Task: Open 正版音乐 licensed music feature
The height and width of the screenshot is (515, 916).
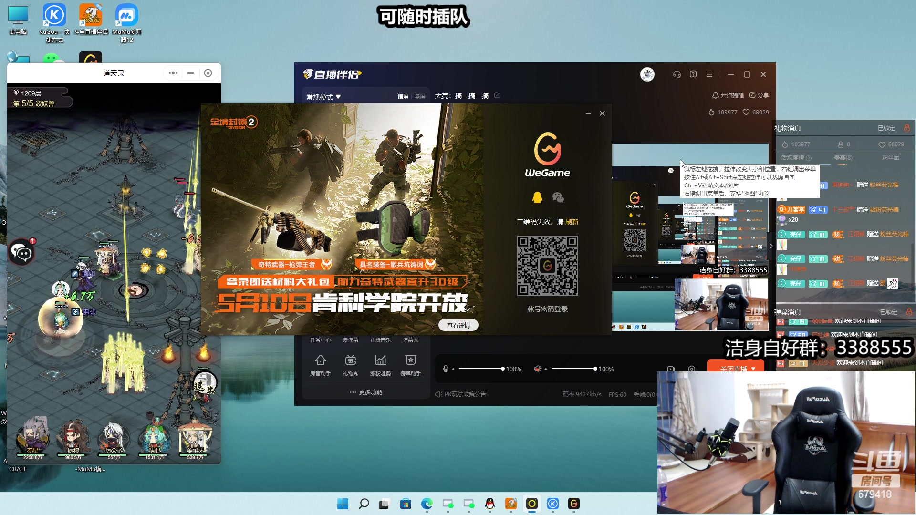Action: click(x=380, y=340)
